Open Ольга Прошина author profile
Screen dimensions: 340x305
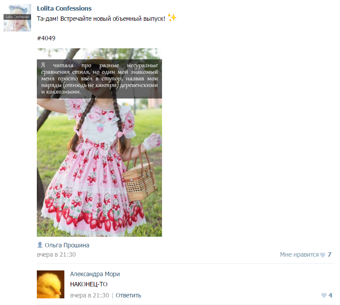pyautogui.click(x=67, y=245)
